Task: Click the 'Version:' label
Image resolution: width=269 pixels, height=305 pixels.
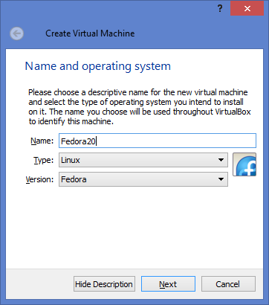Action: [x=39, y=179]
